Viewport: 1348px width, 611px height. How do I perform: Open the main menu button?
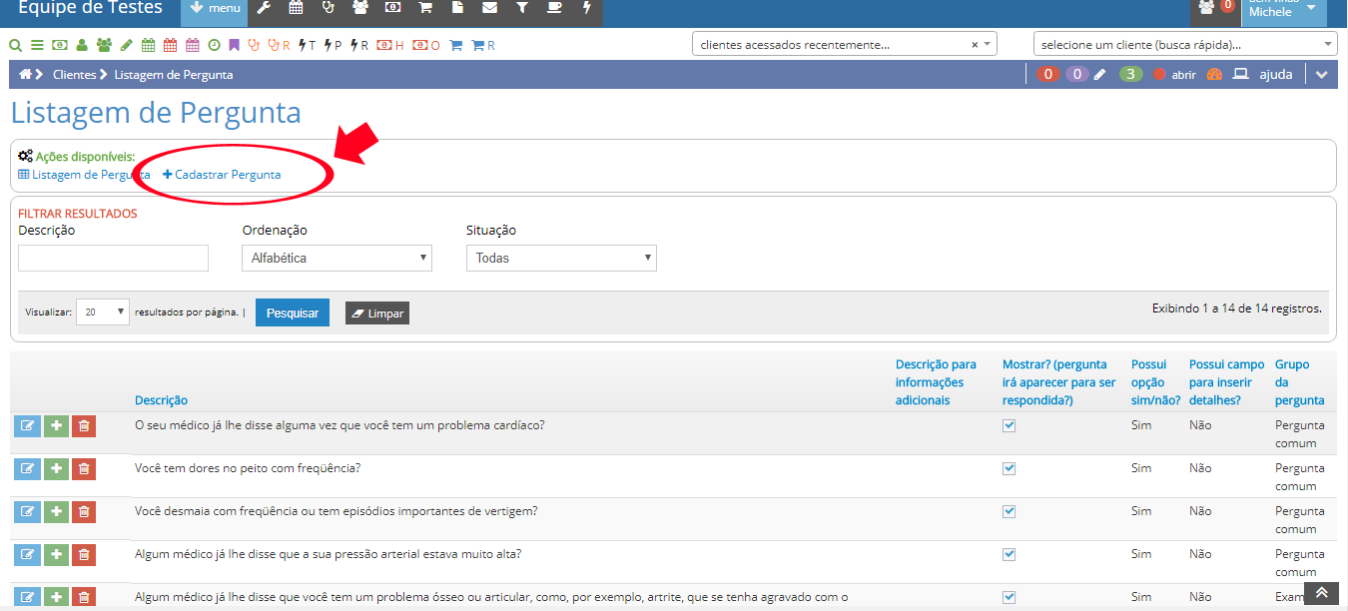tap(215, 9)
